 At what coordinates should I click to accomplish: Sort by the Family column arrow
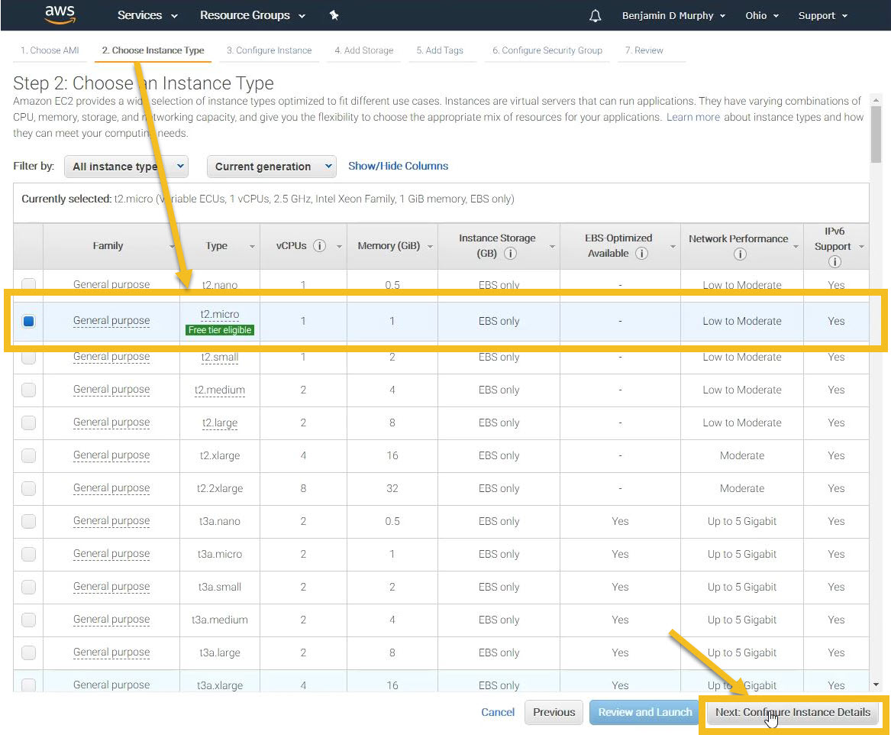tap(172, 247)
